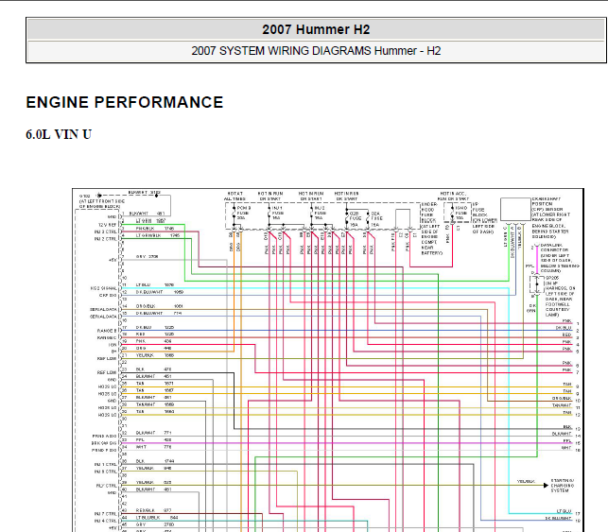Select the Data Link Connector description

click(x=560, y=258)
